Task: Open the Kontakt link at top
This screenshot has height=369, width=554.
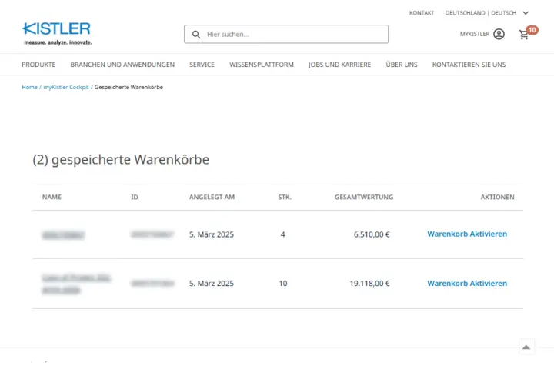Action: (422, 13)
